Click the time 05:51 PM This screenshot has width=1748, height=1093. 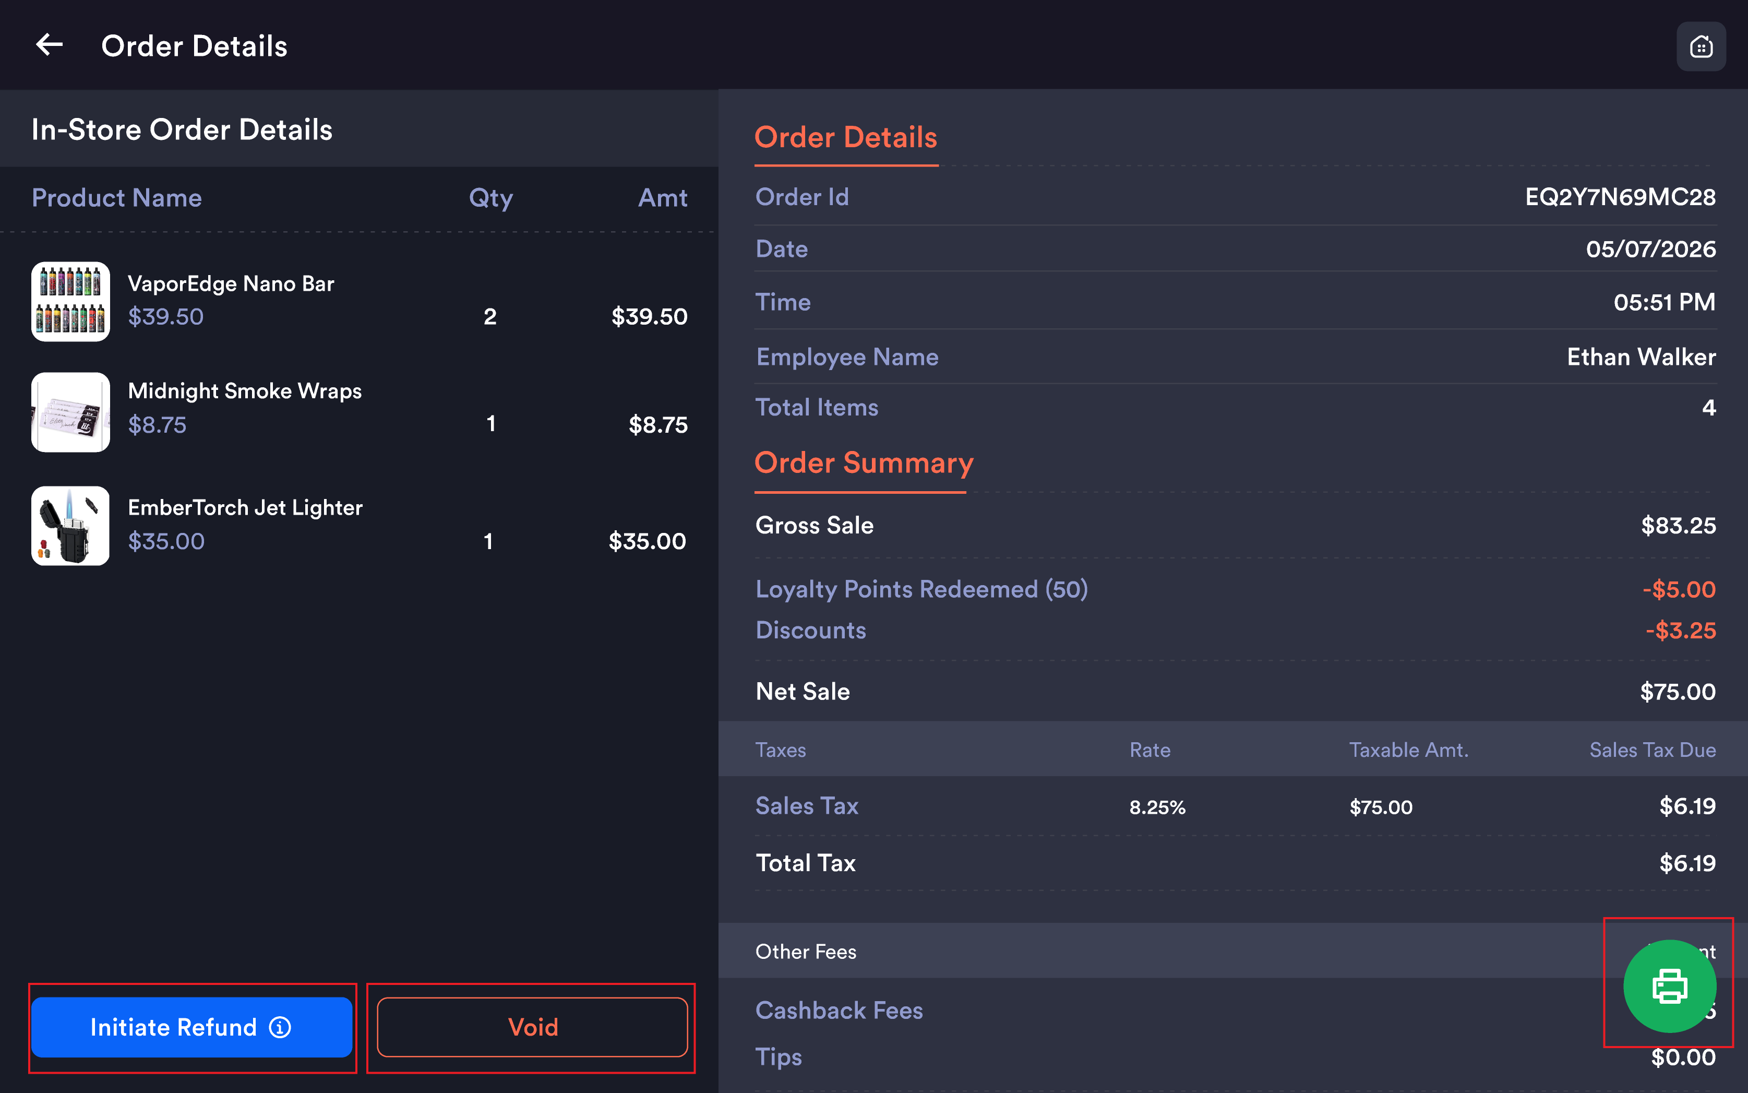[1664, 302]
